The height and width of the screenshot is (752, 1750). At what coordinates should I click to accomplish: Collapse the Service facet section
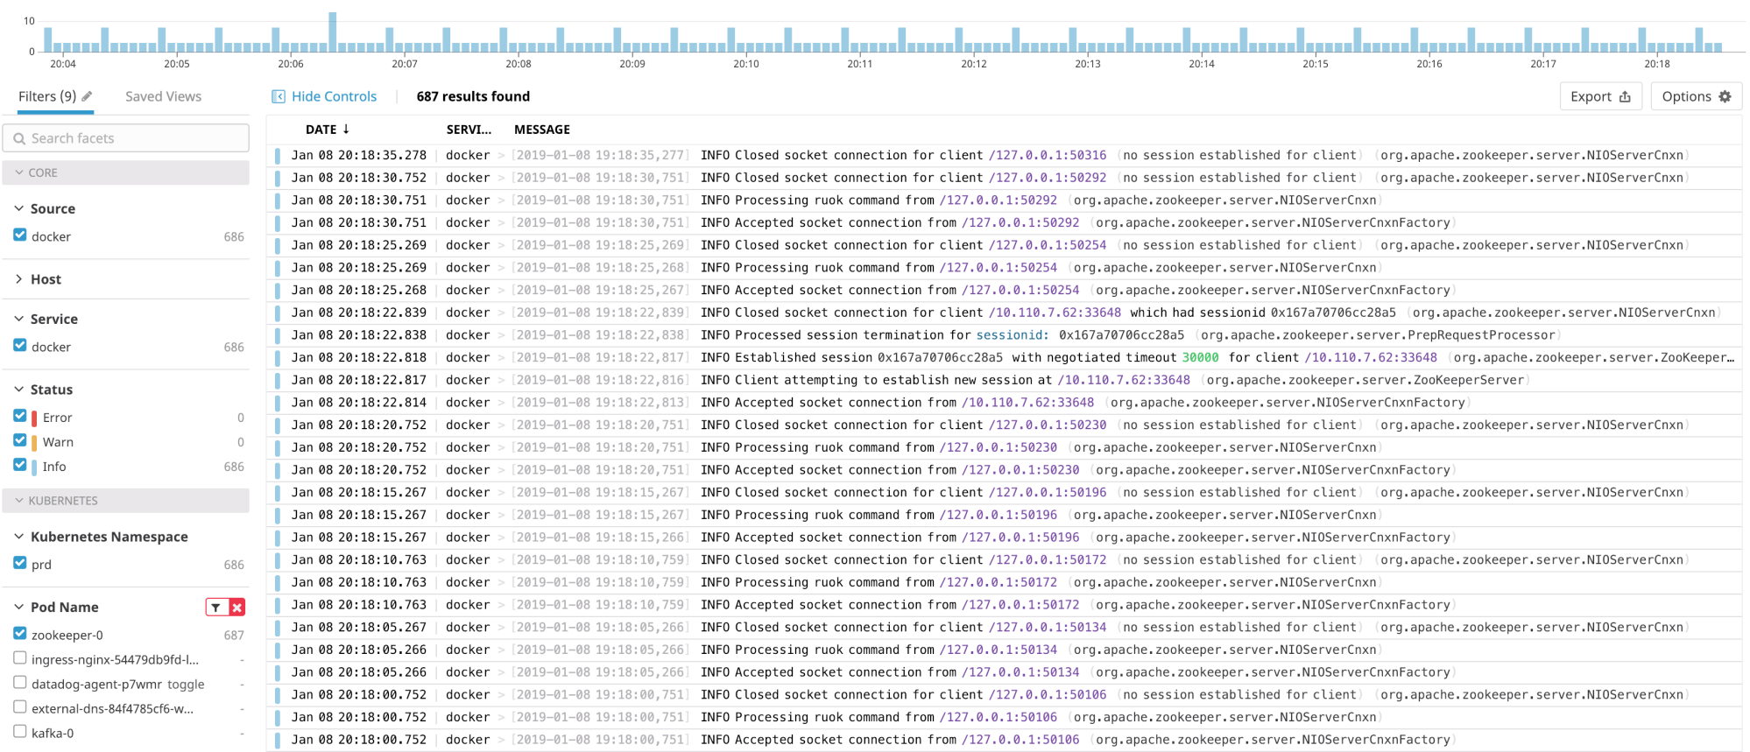pos(18,319)
